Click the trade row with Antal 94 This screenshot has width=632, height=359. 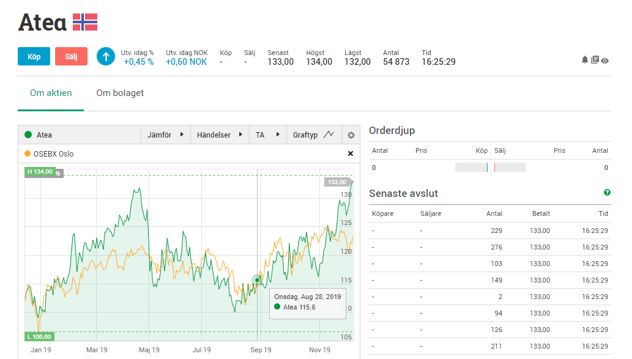coord(489,313)
